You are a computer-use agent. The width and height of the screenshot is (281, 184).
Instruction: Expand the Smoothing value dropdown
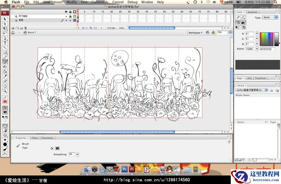pos(78,155)
